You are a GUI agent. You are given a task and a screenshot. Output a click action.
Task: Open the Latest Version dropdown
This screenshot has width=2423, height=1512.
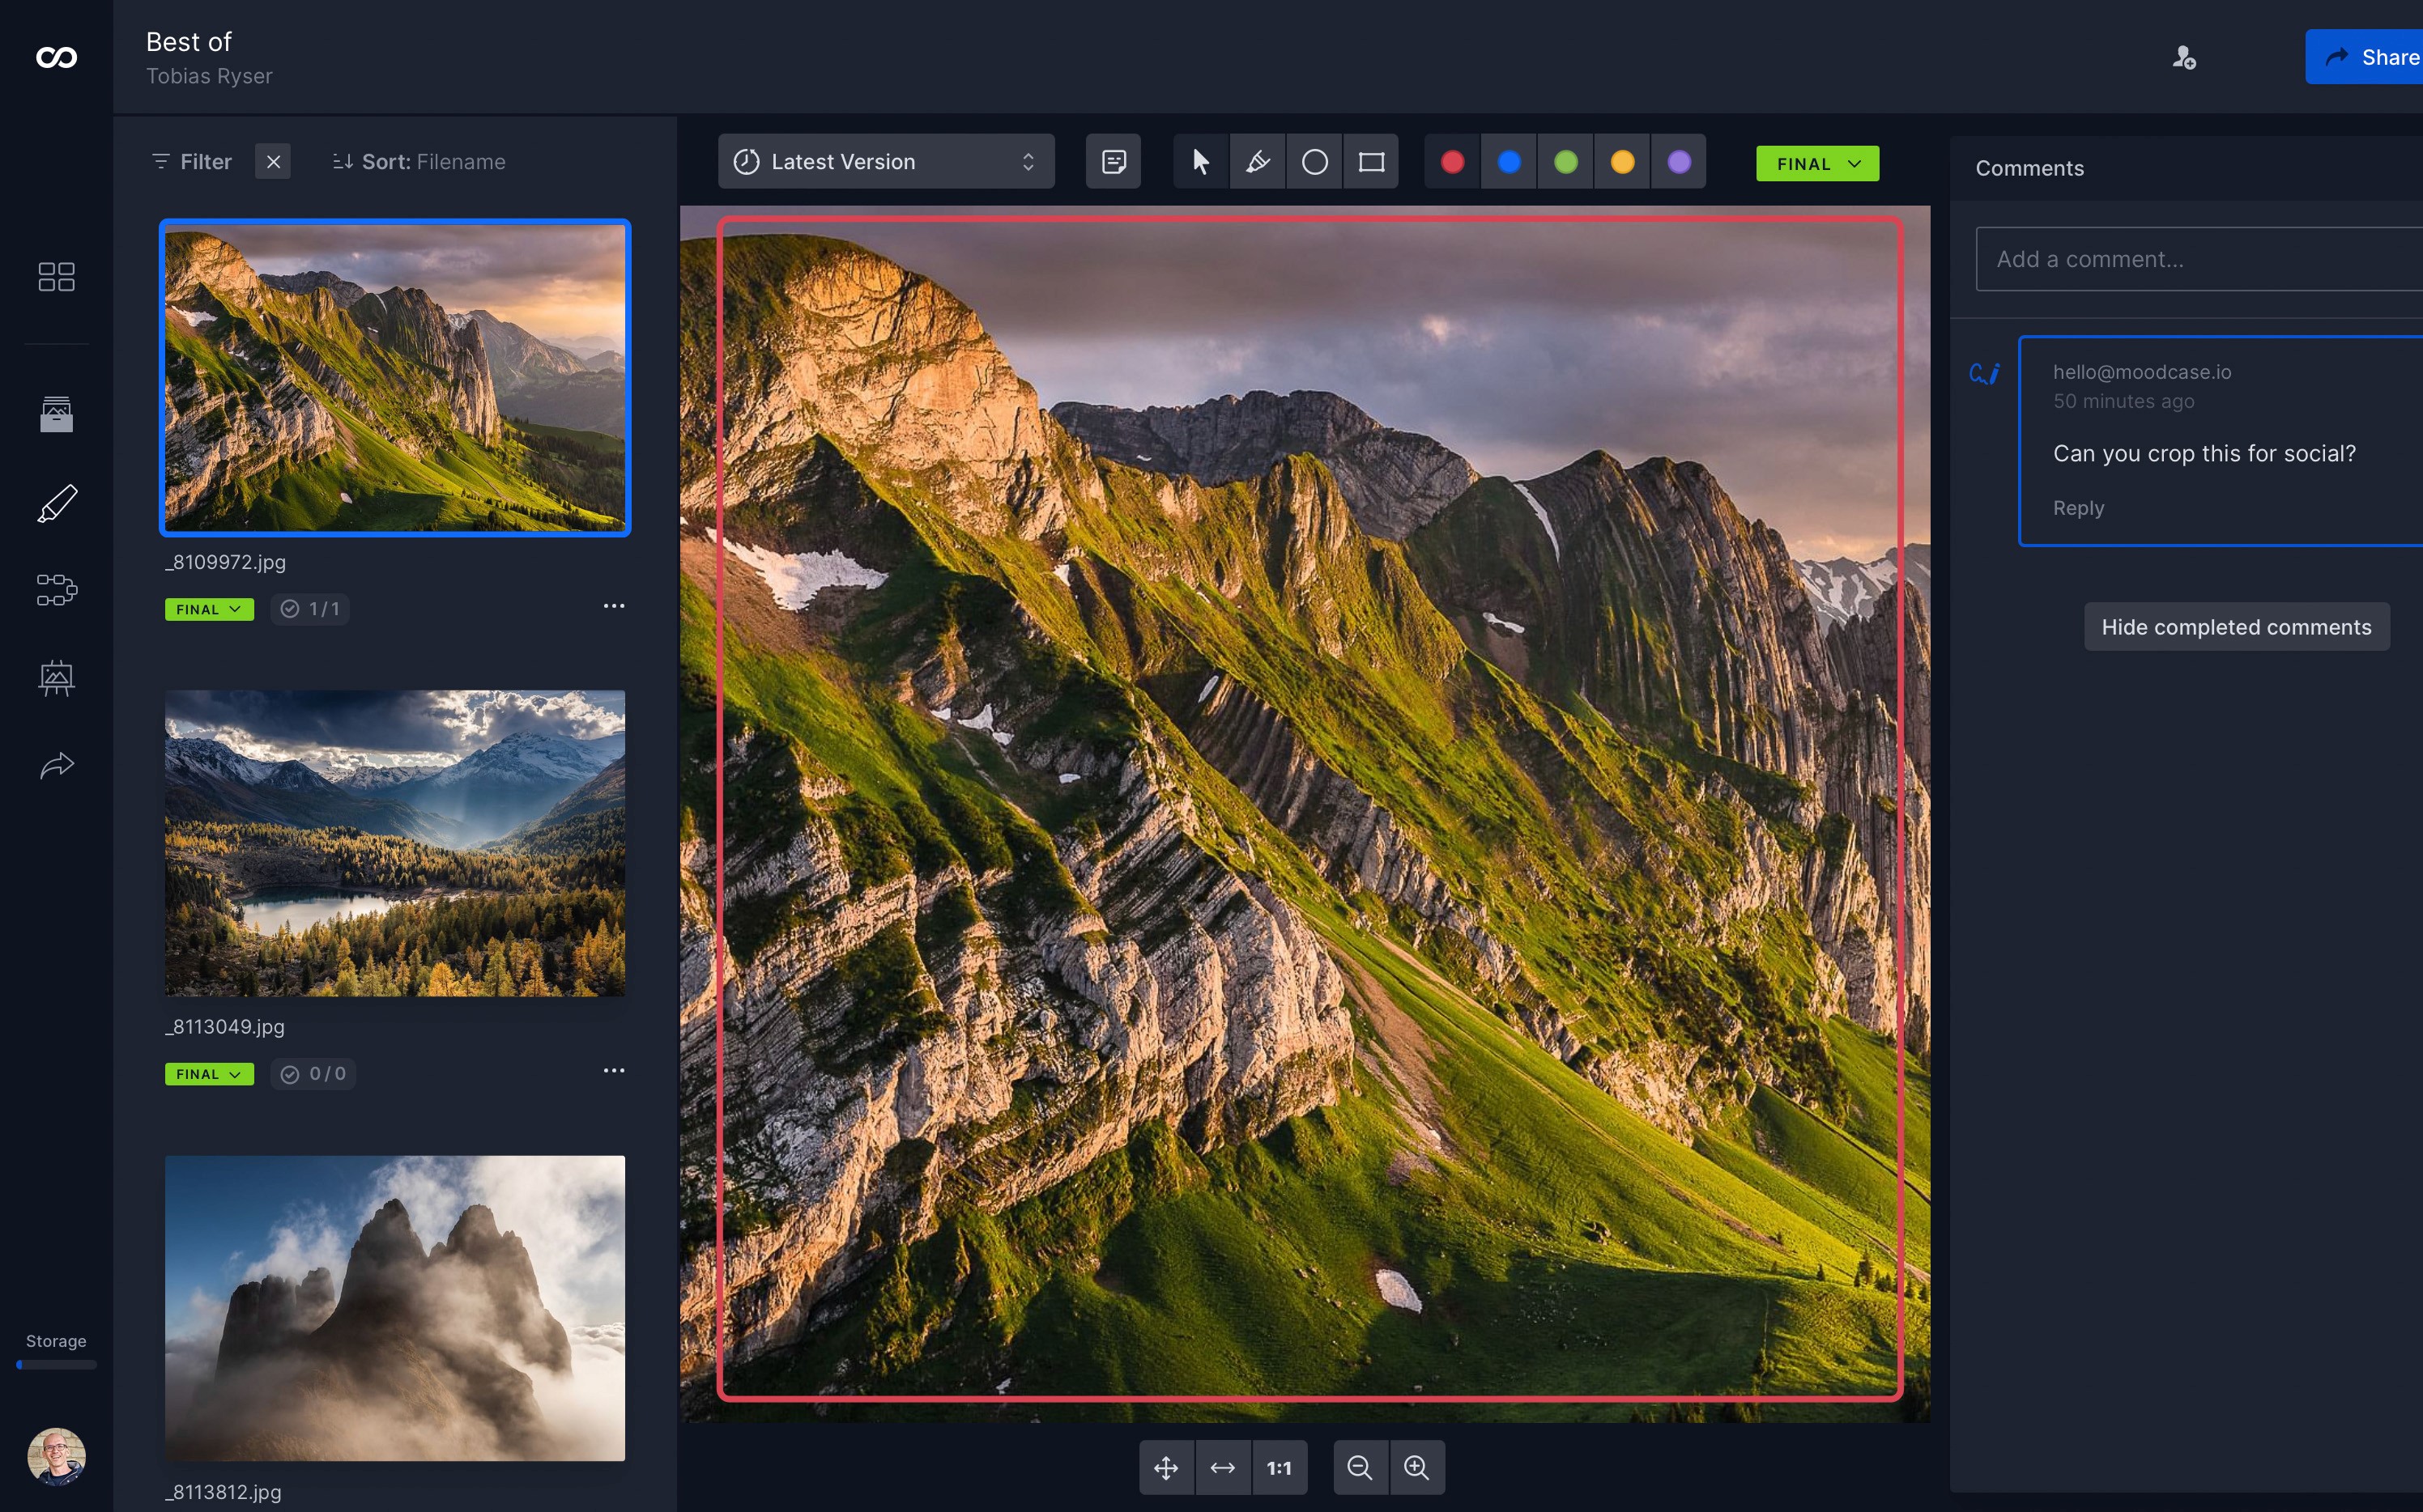[x=885, y=162]
